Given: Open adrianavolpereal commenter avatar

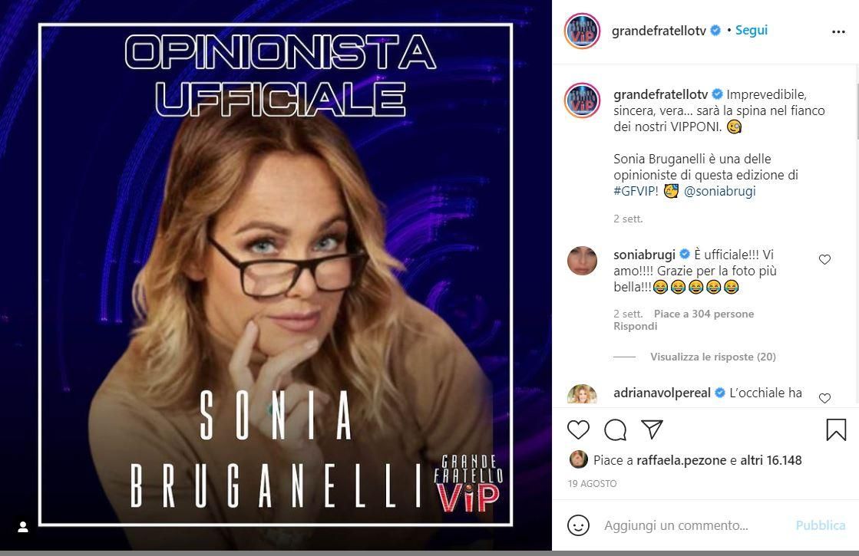Looking at the screenshot, I should (x=582, y=394).
